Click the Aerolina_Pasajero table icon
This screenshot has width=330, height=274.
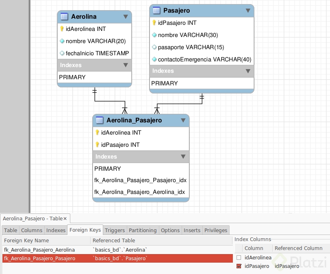tap(99, 120)
